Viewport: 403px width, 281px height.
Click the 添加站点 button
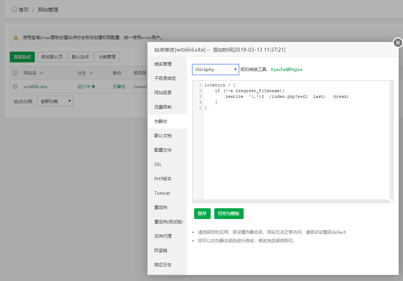(x=22, y=57)
